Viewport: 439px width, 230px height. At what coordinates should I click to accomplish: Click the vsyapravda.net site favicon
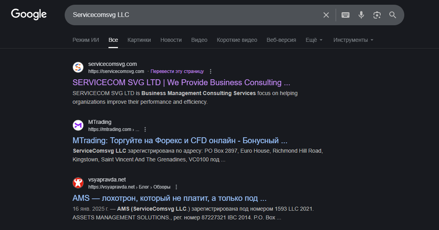tap(78, 183)
